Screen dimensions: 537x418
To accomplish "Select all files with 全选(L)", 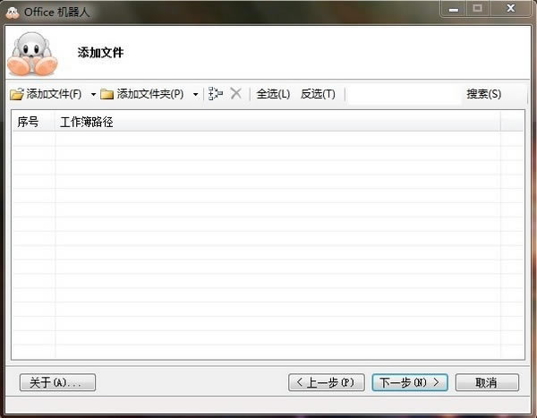I will tap(273, 94).
